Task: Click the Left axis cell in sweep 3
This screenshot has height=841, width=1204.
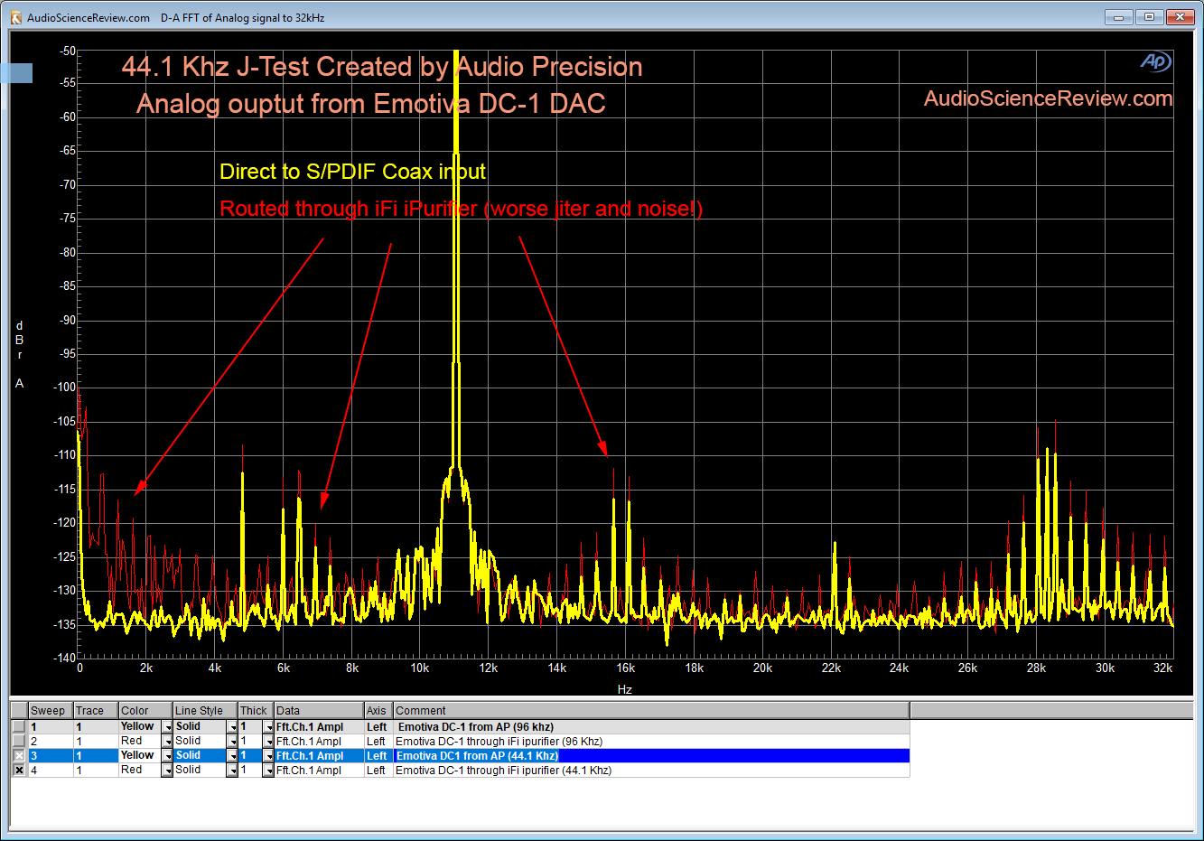Action: 378,756
